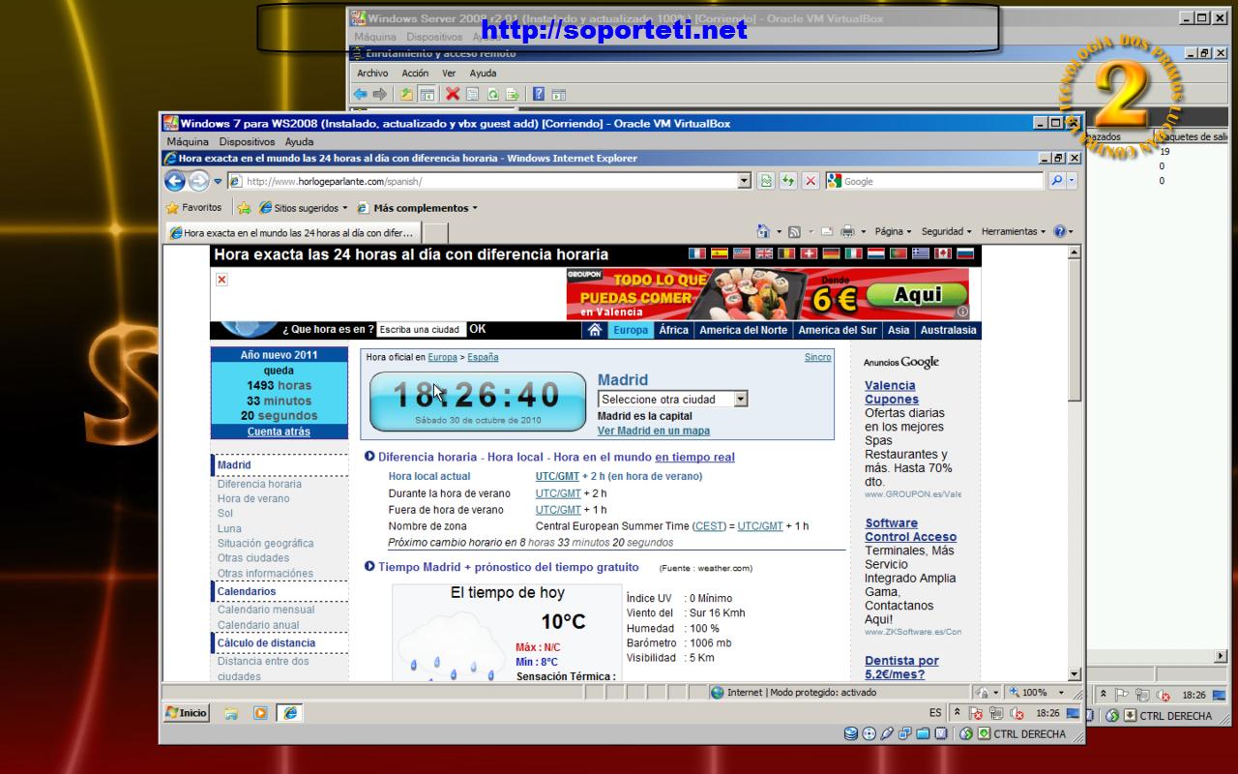Follow the 'Ver Madrid en un mapa' link
Image resolution: width=1238 pixels, height=774 pixels.
tap(653, 431)
